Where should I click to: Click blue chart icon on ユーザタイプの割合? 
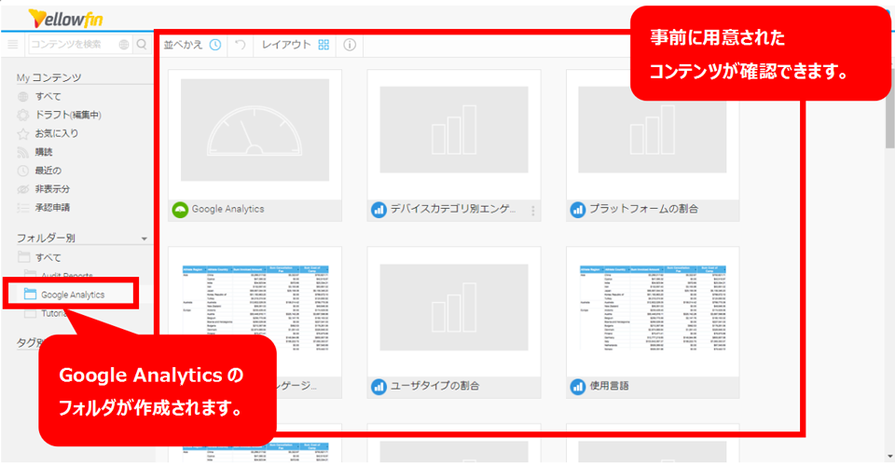(x=379, y=387)
